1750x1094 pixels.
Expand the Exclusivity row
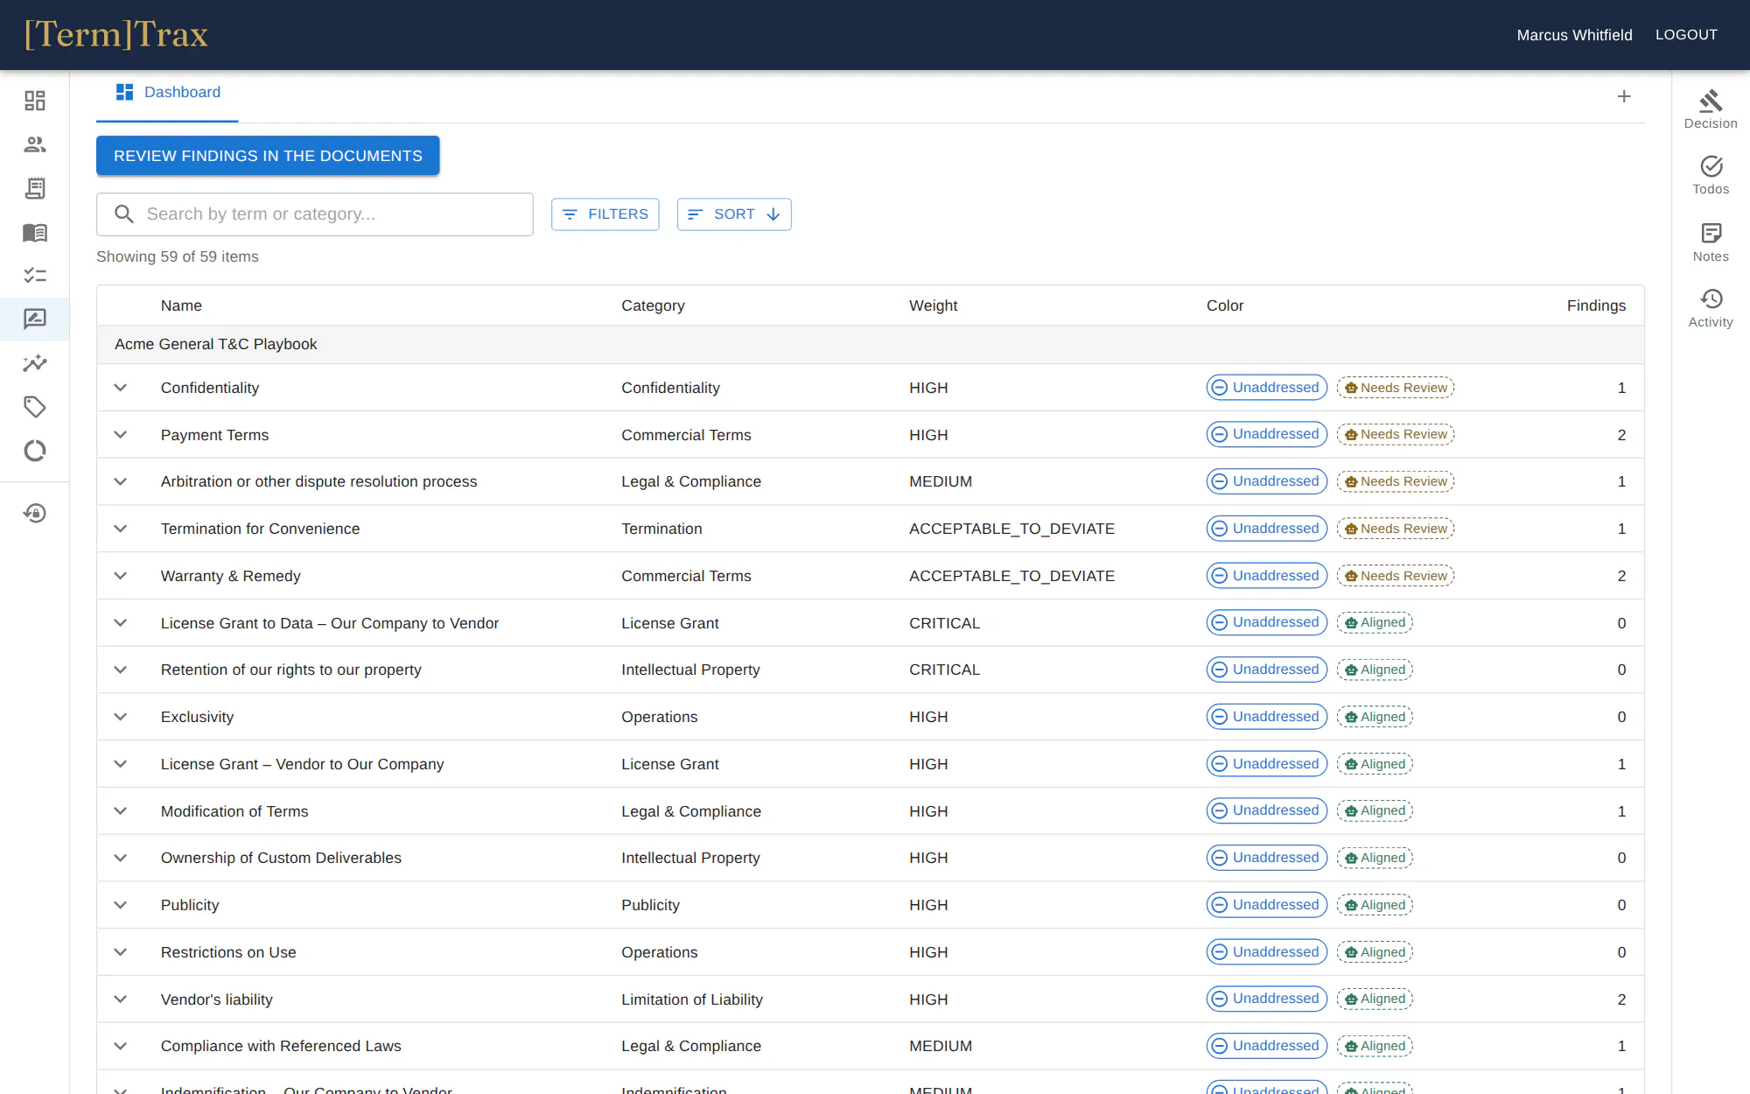121,717
